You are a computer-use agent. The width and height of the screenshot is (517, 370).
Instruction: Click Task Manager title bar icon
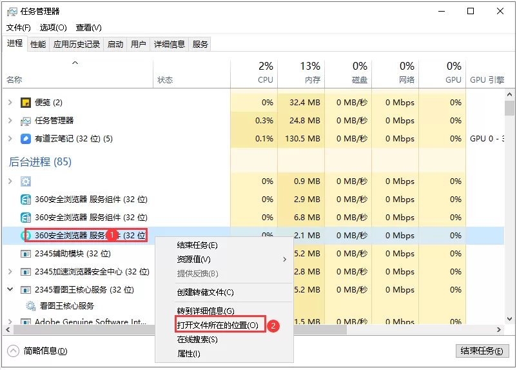point(12,12)
